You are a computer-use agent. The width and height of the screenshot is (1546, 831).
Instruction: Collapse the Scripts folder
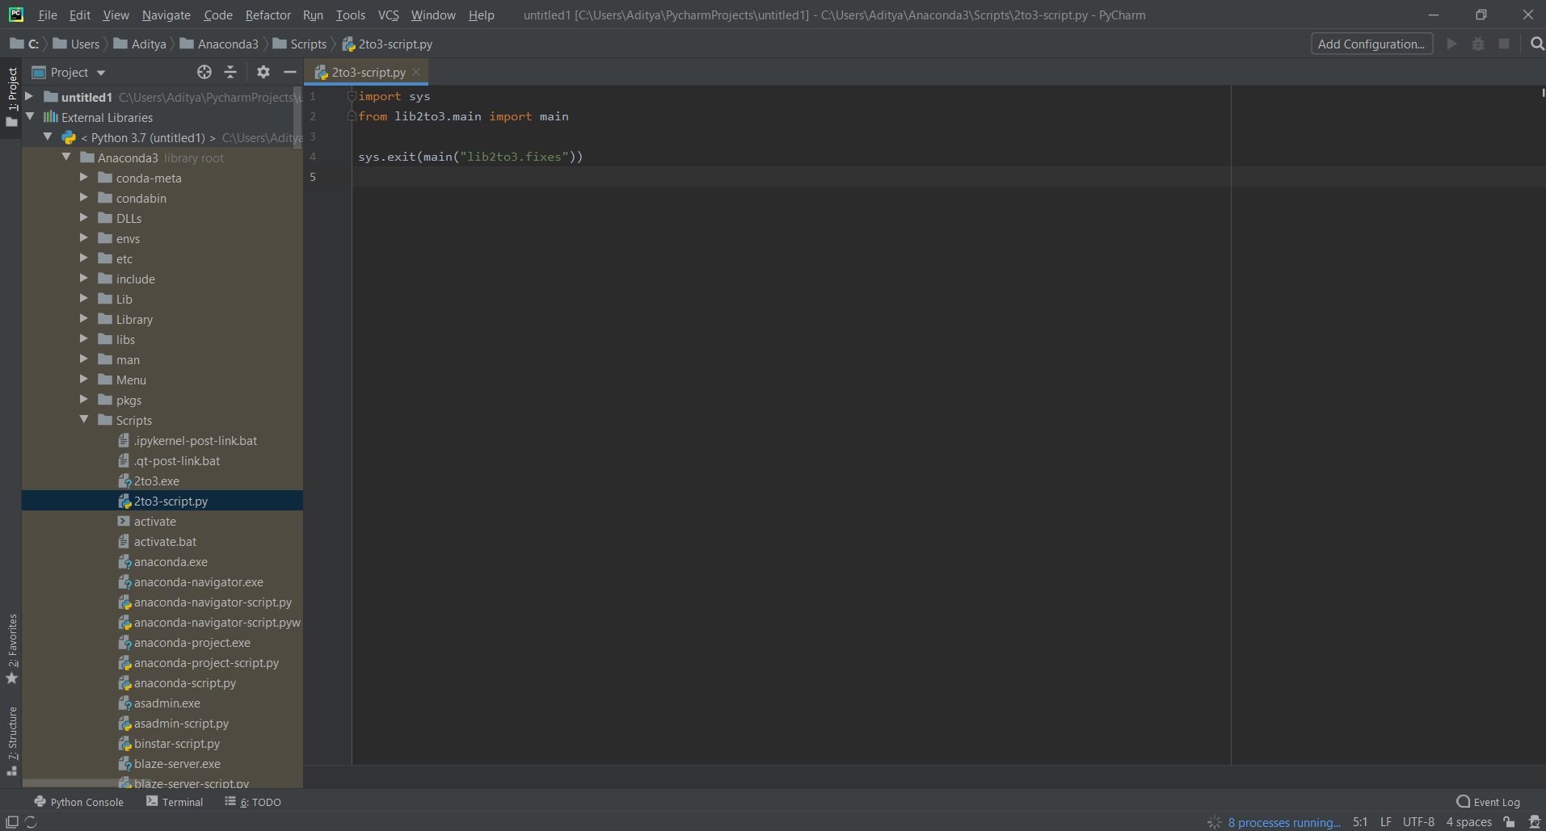click(x=83, y=420)
